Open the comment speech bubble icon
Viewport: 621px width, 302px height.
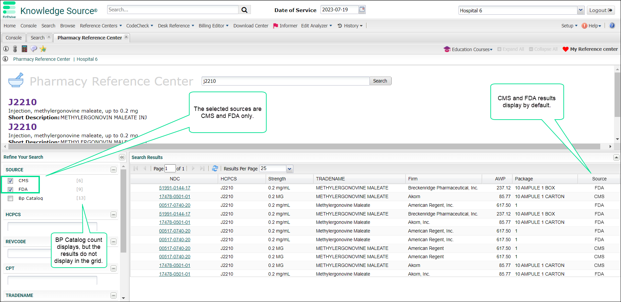33,49
